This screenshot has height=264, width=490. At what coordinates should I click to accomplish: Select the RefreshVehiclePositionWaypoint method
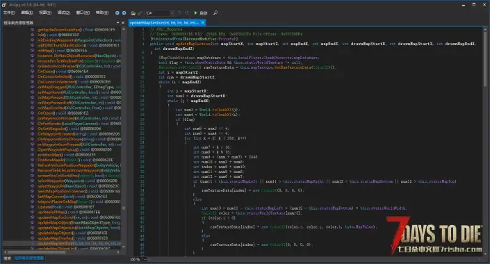point(79,165)
